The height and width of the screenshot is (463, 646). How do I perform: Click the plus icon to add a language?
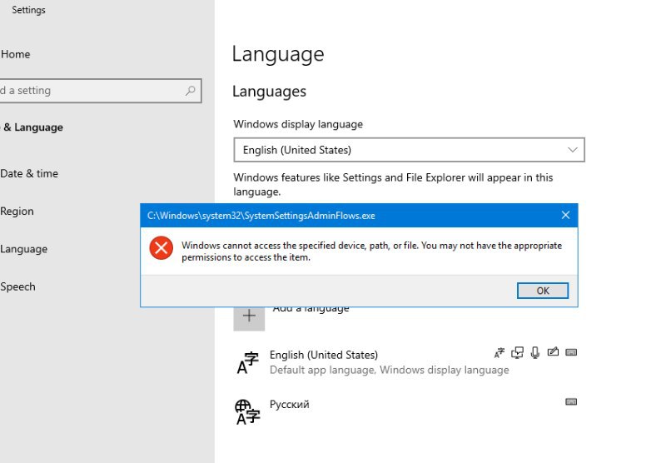coord(249,316)
